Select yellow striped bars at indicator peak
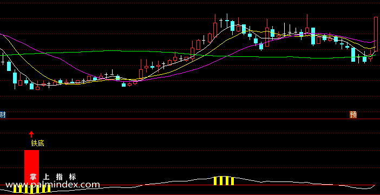The image size is (380, 195). click(x=224, y=181)
